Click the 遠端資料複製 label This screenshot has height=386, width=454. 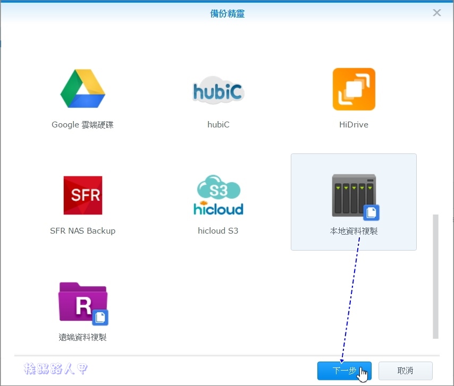point(82,337)
